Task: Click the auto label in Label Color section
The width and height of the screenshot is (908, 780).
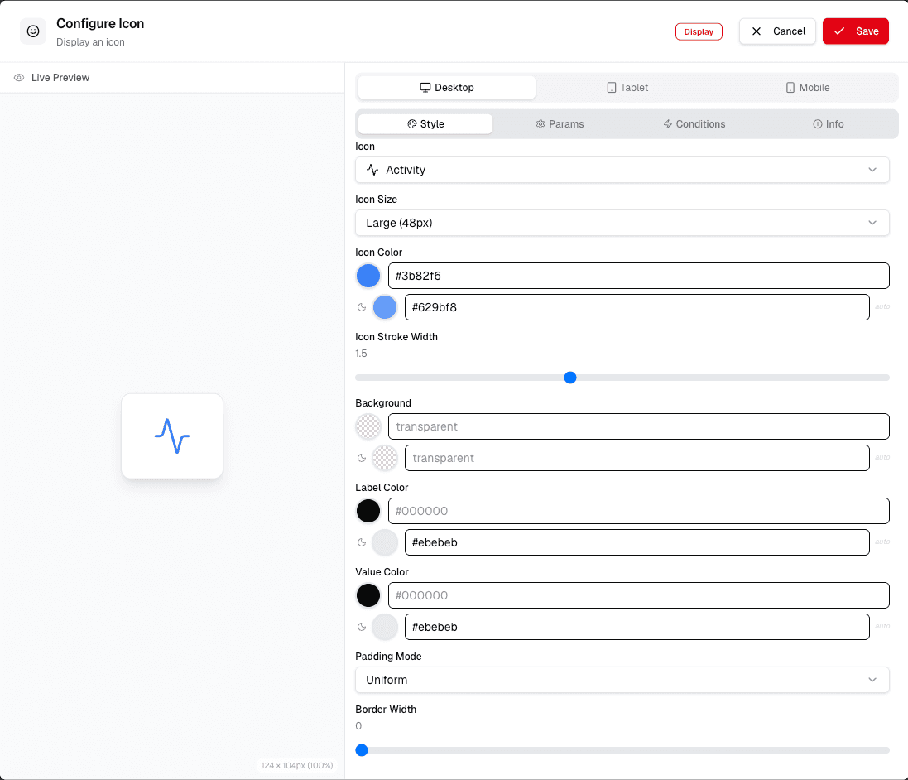Action: (x=882, y=542)
